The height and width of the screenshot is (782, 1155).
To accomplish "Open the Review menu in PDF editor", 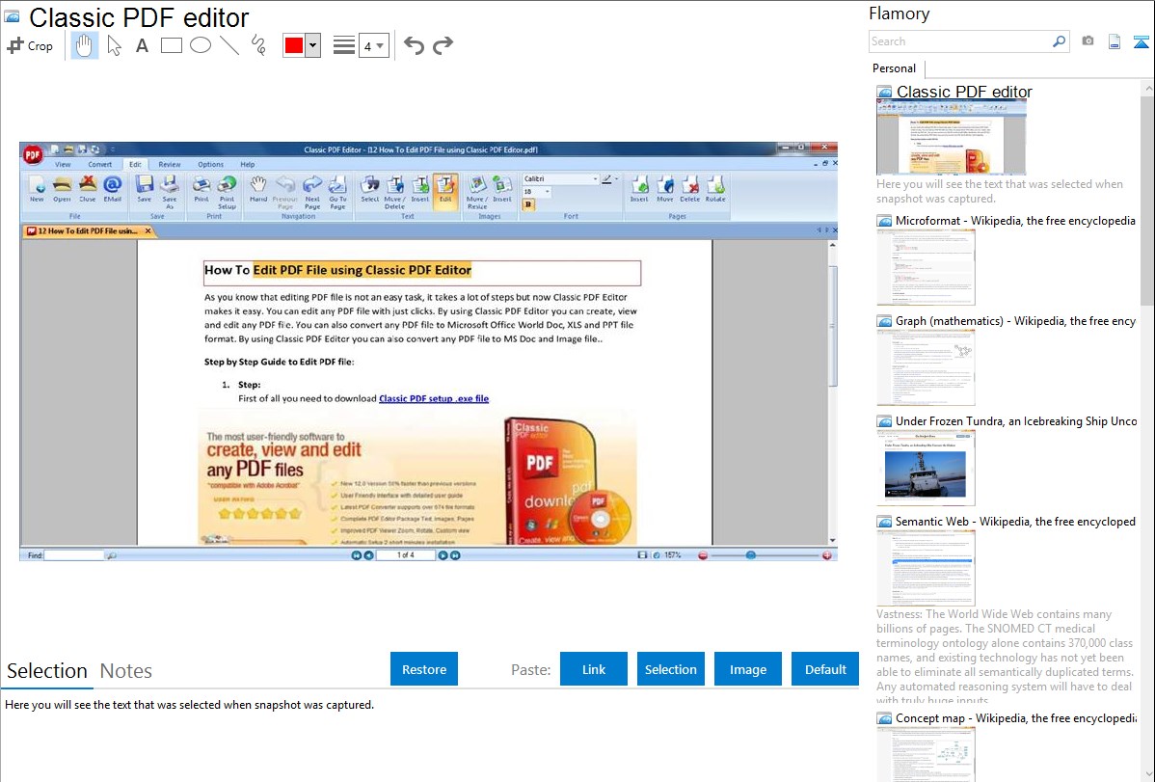I will point(170,164).
